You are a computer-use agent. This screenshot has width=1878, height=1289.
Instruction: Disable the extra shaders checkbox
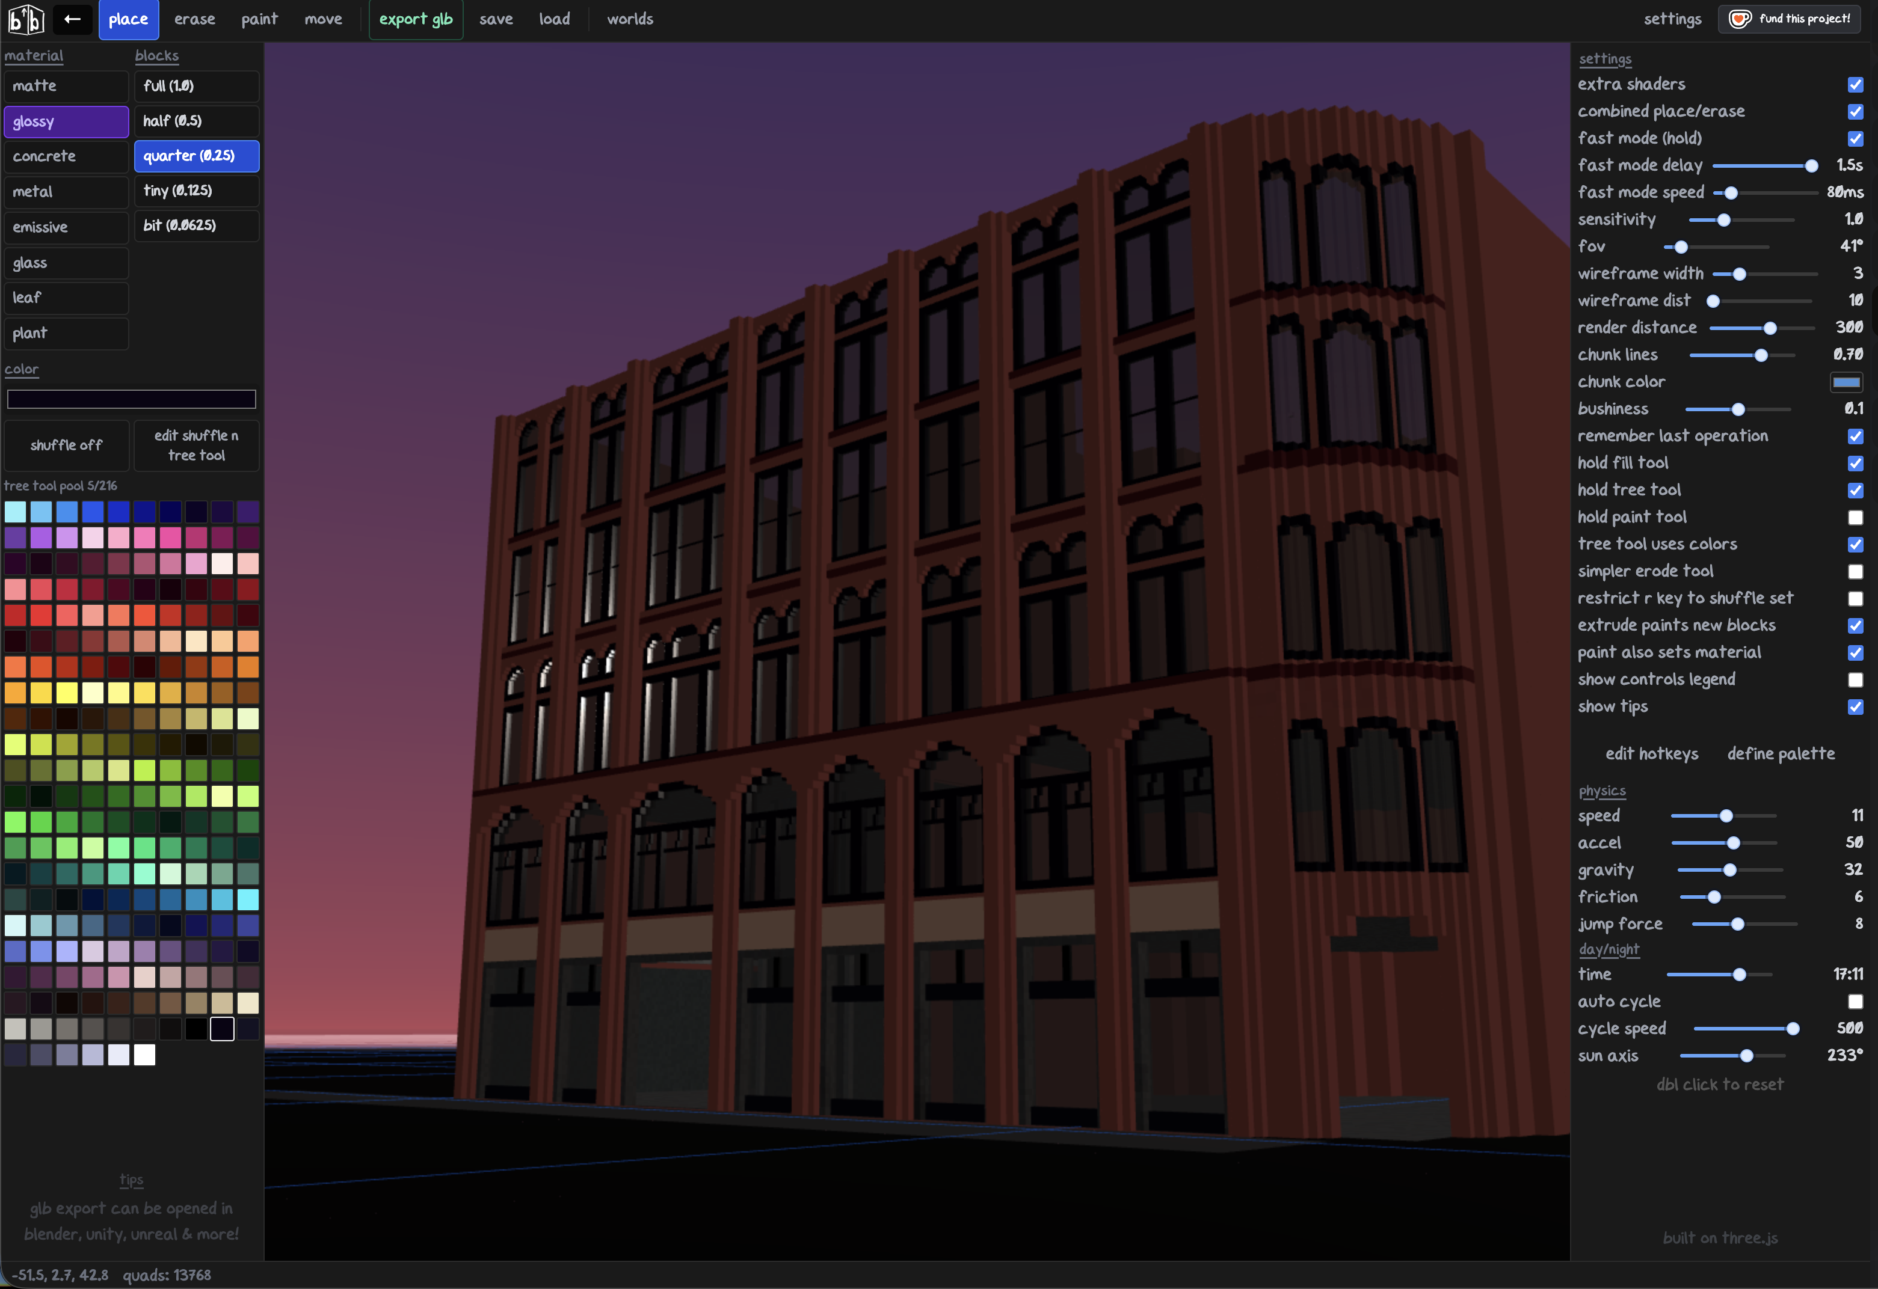point(1855,85)
